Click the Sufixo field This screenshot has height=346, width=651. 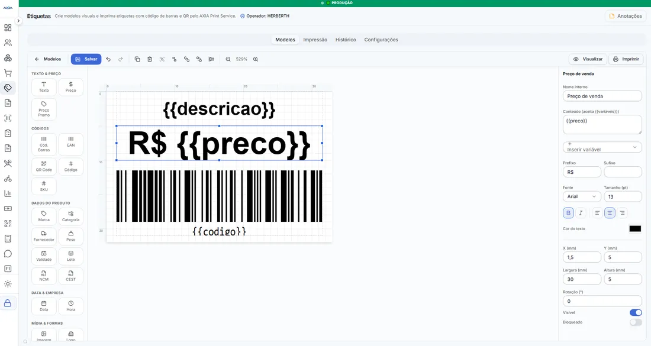point(623,172)
